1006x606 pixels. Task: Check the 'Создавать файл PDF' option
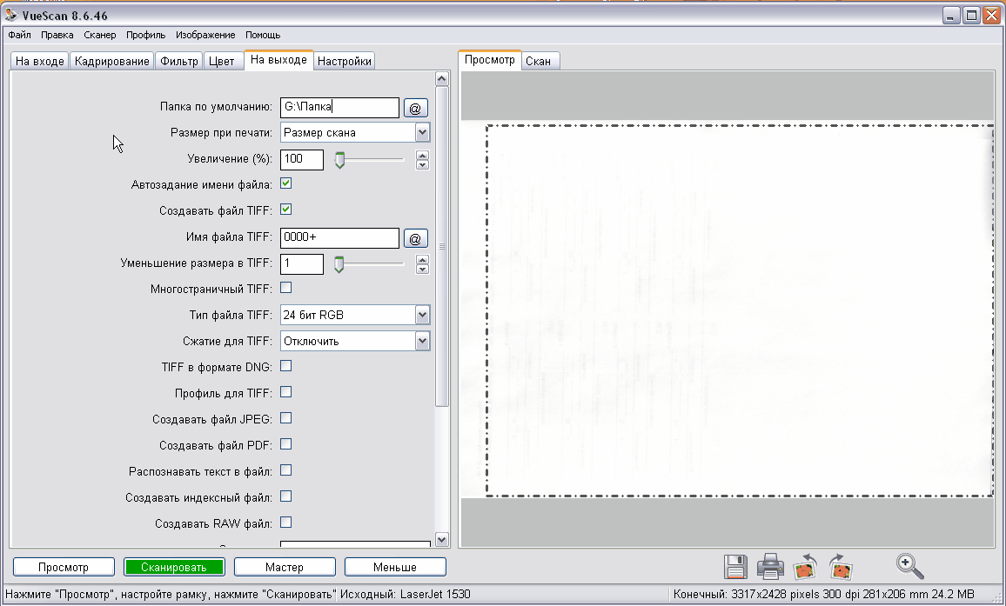(x=285, y=444)
